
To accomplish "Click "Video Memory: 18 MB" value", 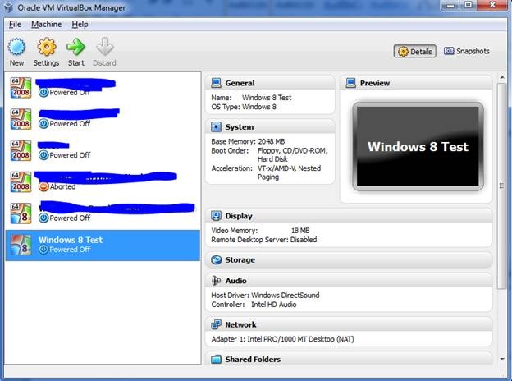I will coord(300,231).
